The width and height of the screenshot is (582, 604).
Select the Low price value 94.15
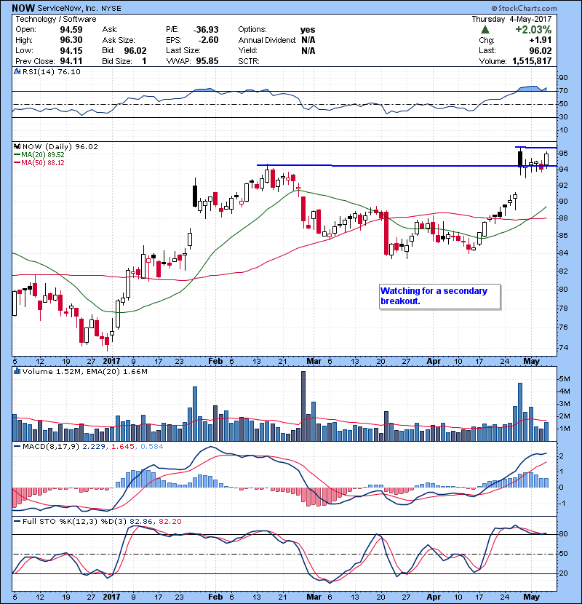(x=71, y=50)
